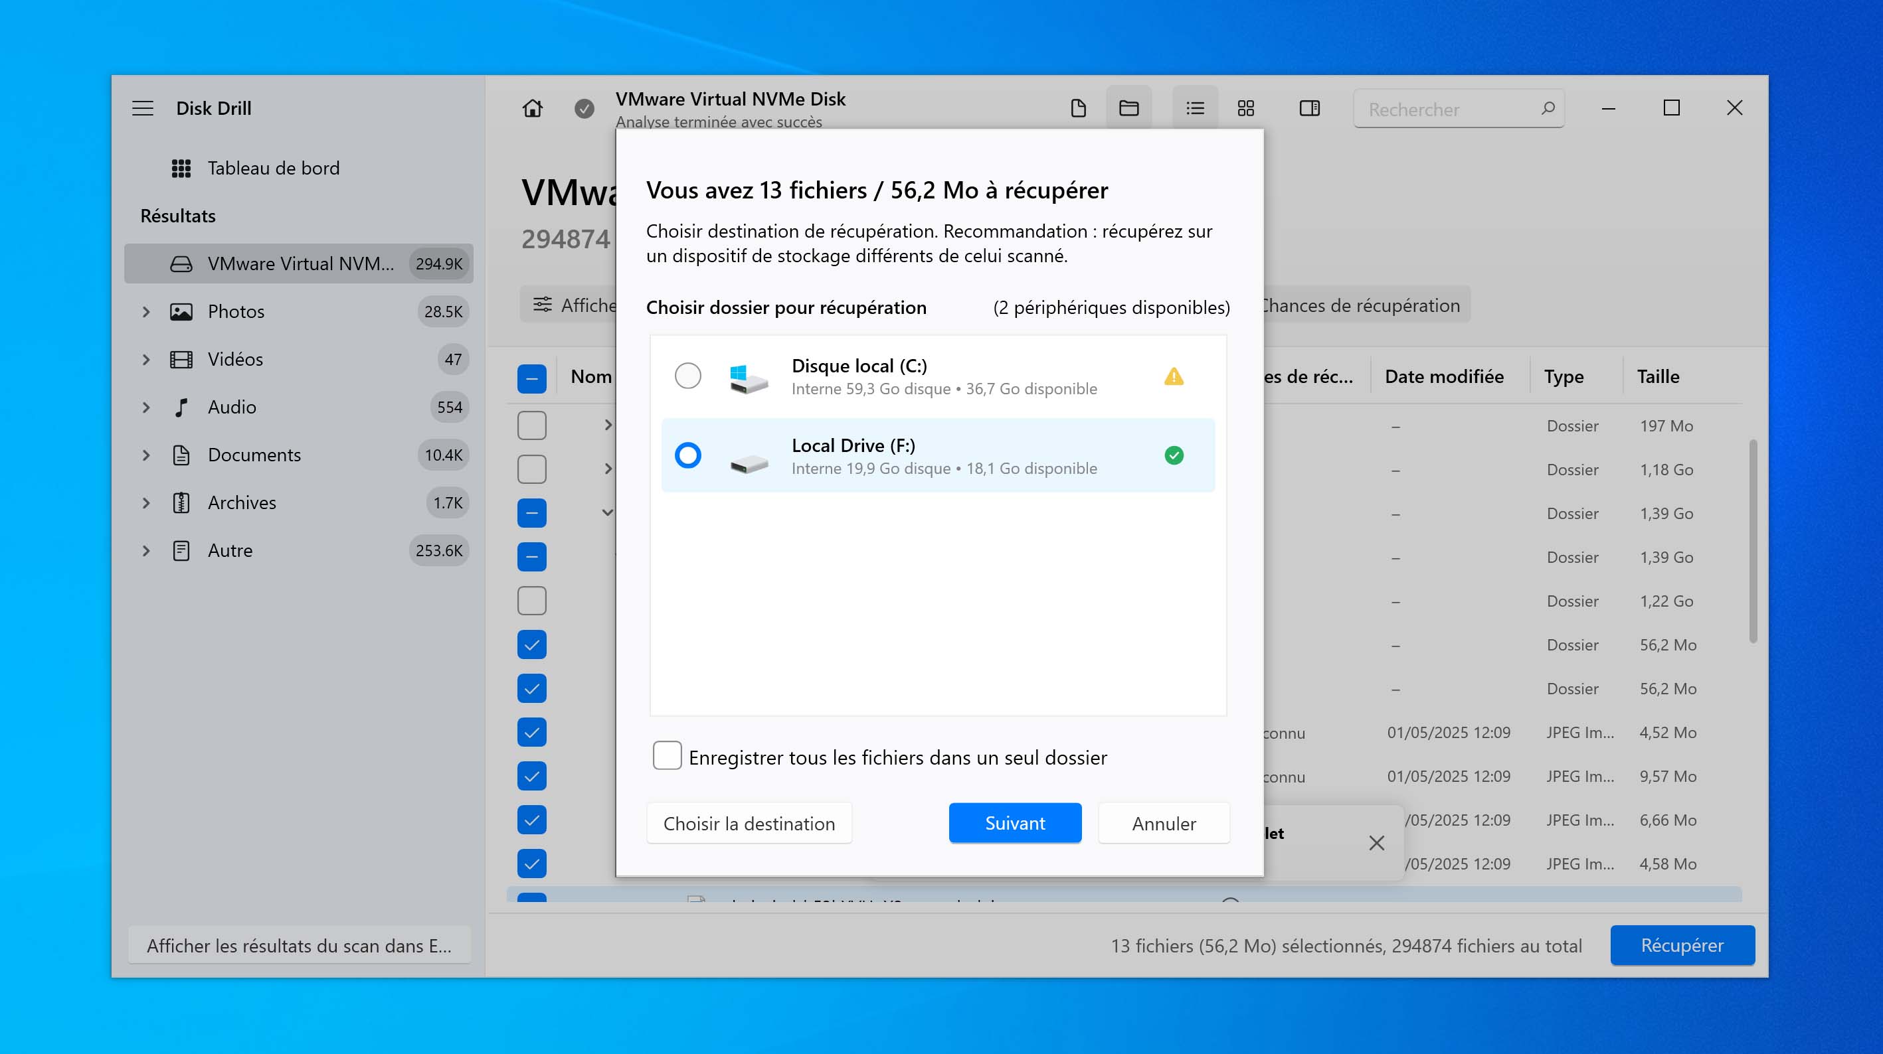Dismiss the notification with X icon

(x=1376, y=843)
